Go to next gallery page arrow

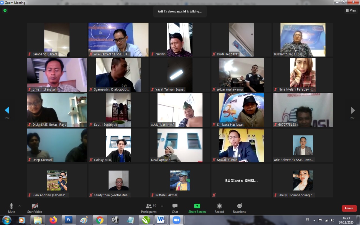[353, 110]
